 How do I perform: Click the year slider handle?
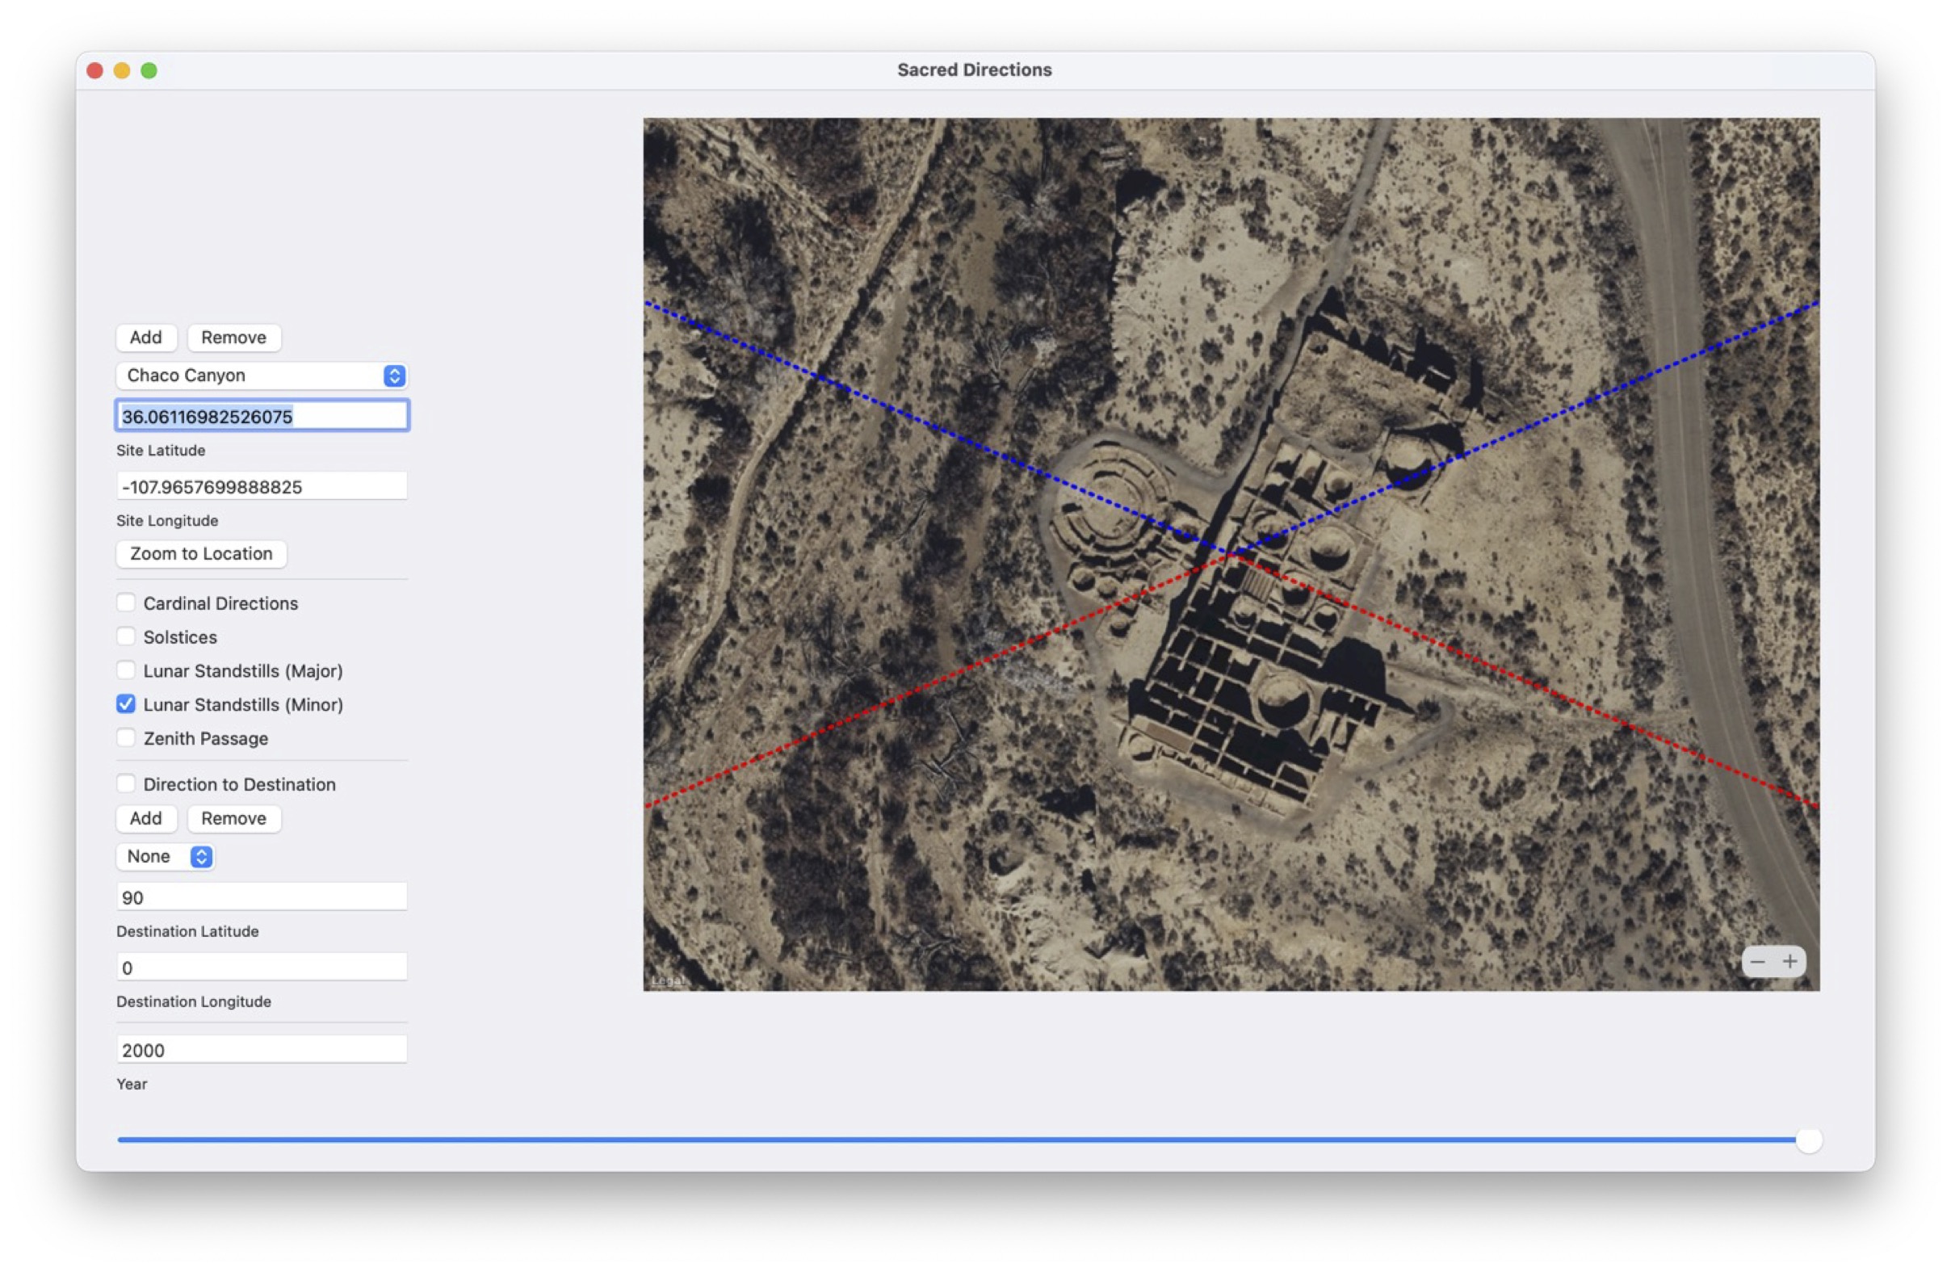pyautogui.click(x=1808, y=1140)
